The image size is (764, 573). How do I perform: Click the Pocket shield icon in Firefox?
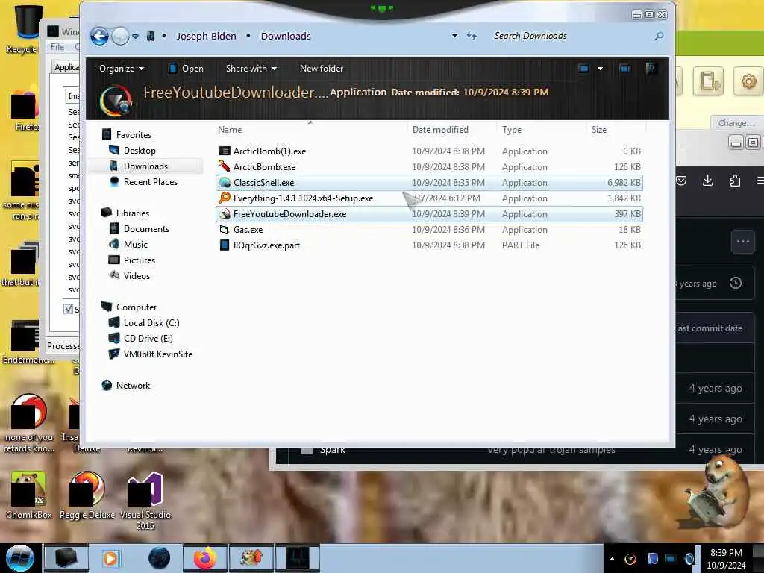(x=681, y=181)
